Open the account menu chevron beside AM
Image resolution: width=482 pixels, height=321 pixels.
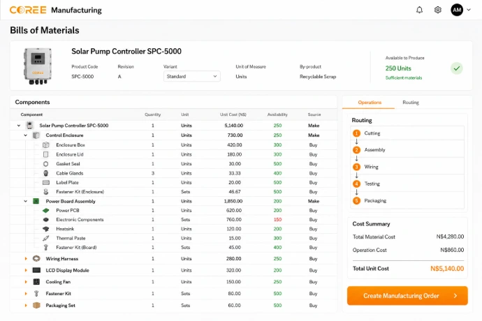click(x=469, y=10)
